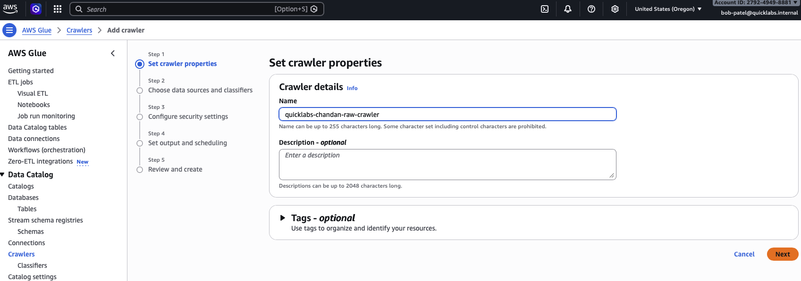Open the Info link beside Crawler details
The image size is (801, 281).
tap(352, 88)
